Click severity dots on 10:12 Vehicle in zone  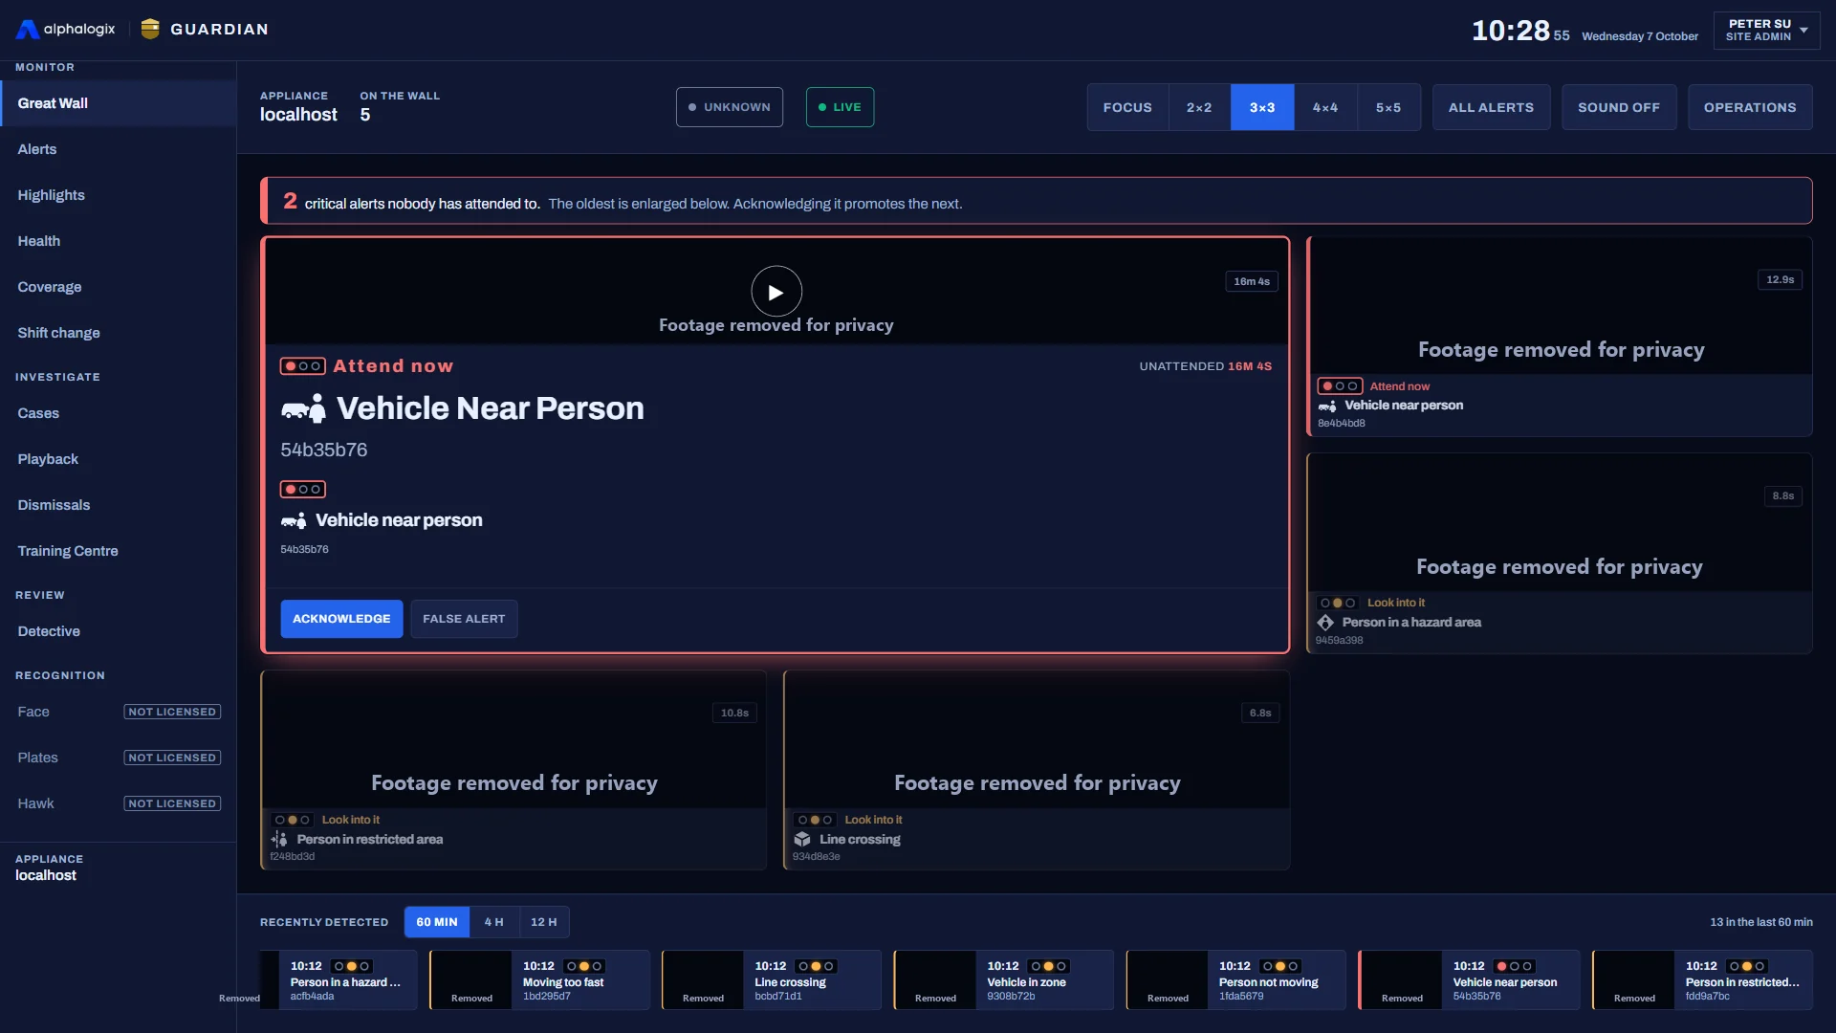(1048, 966)
